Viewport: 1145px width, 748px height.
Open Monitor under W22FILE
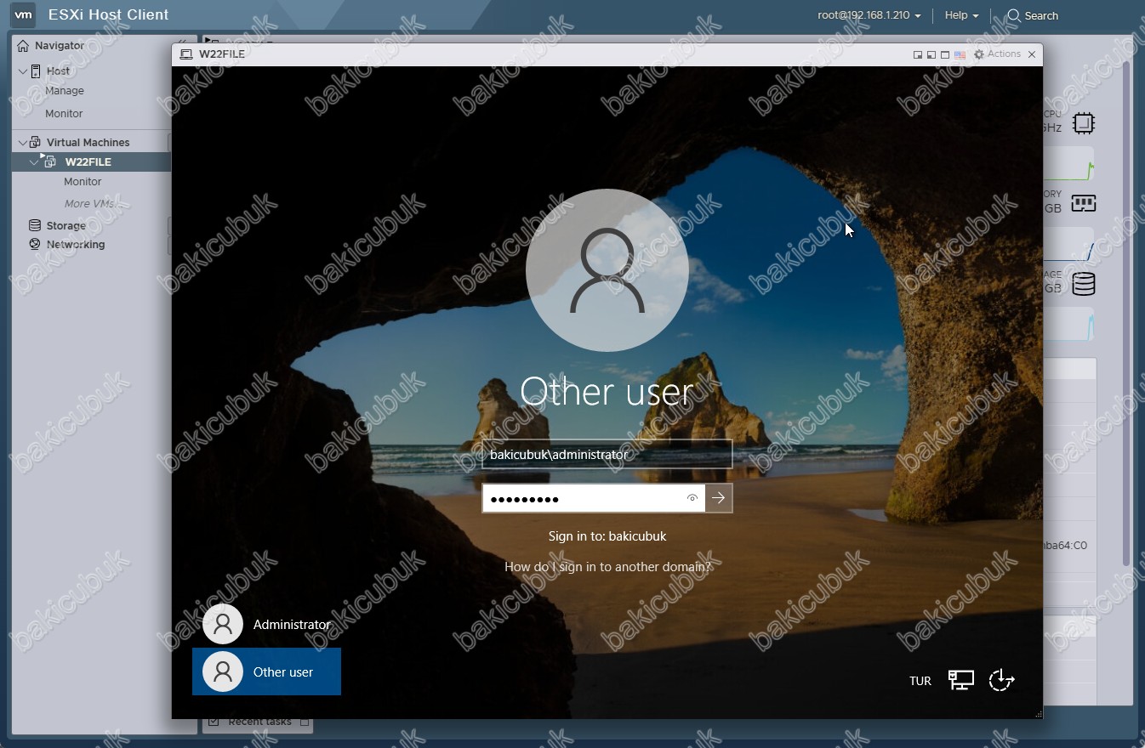pos(83,182)
